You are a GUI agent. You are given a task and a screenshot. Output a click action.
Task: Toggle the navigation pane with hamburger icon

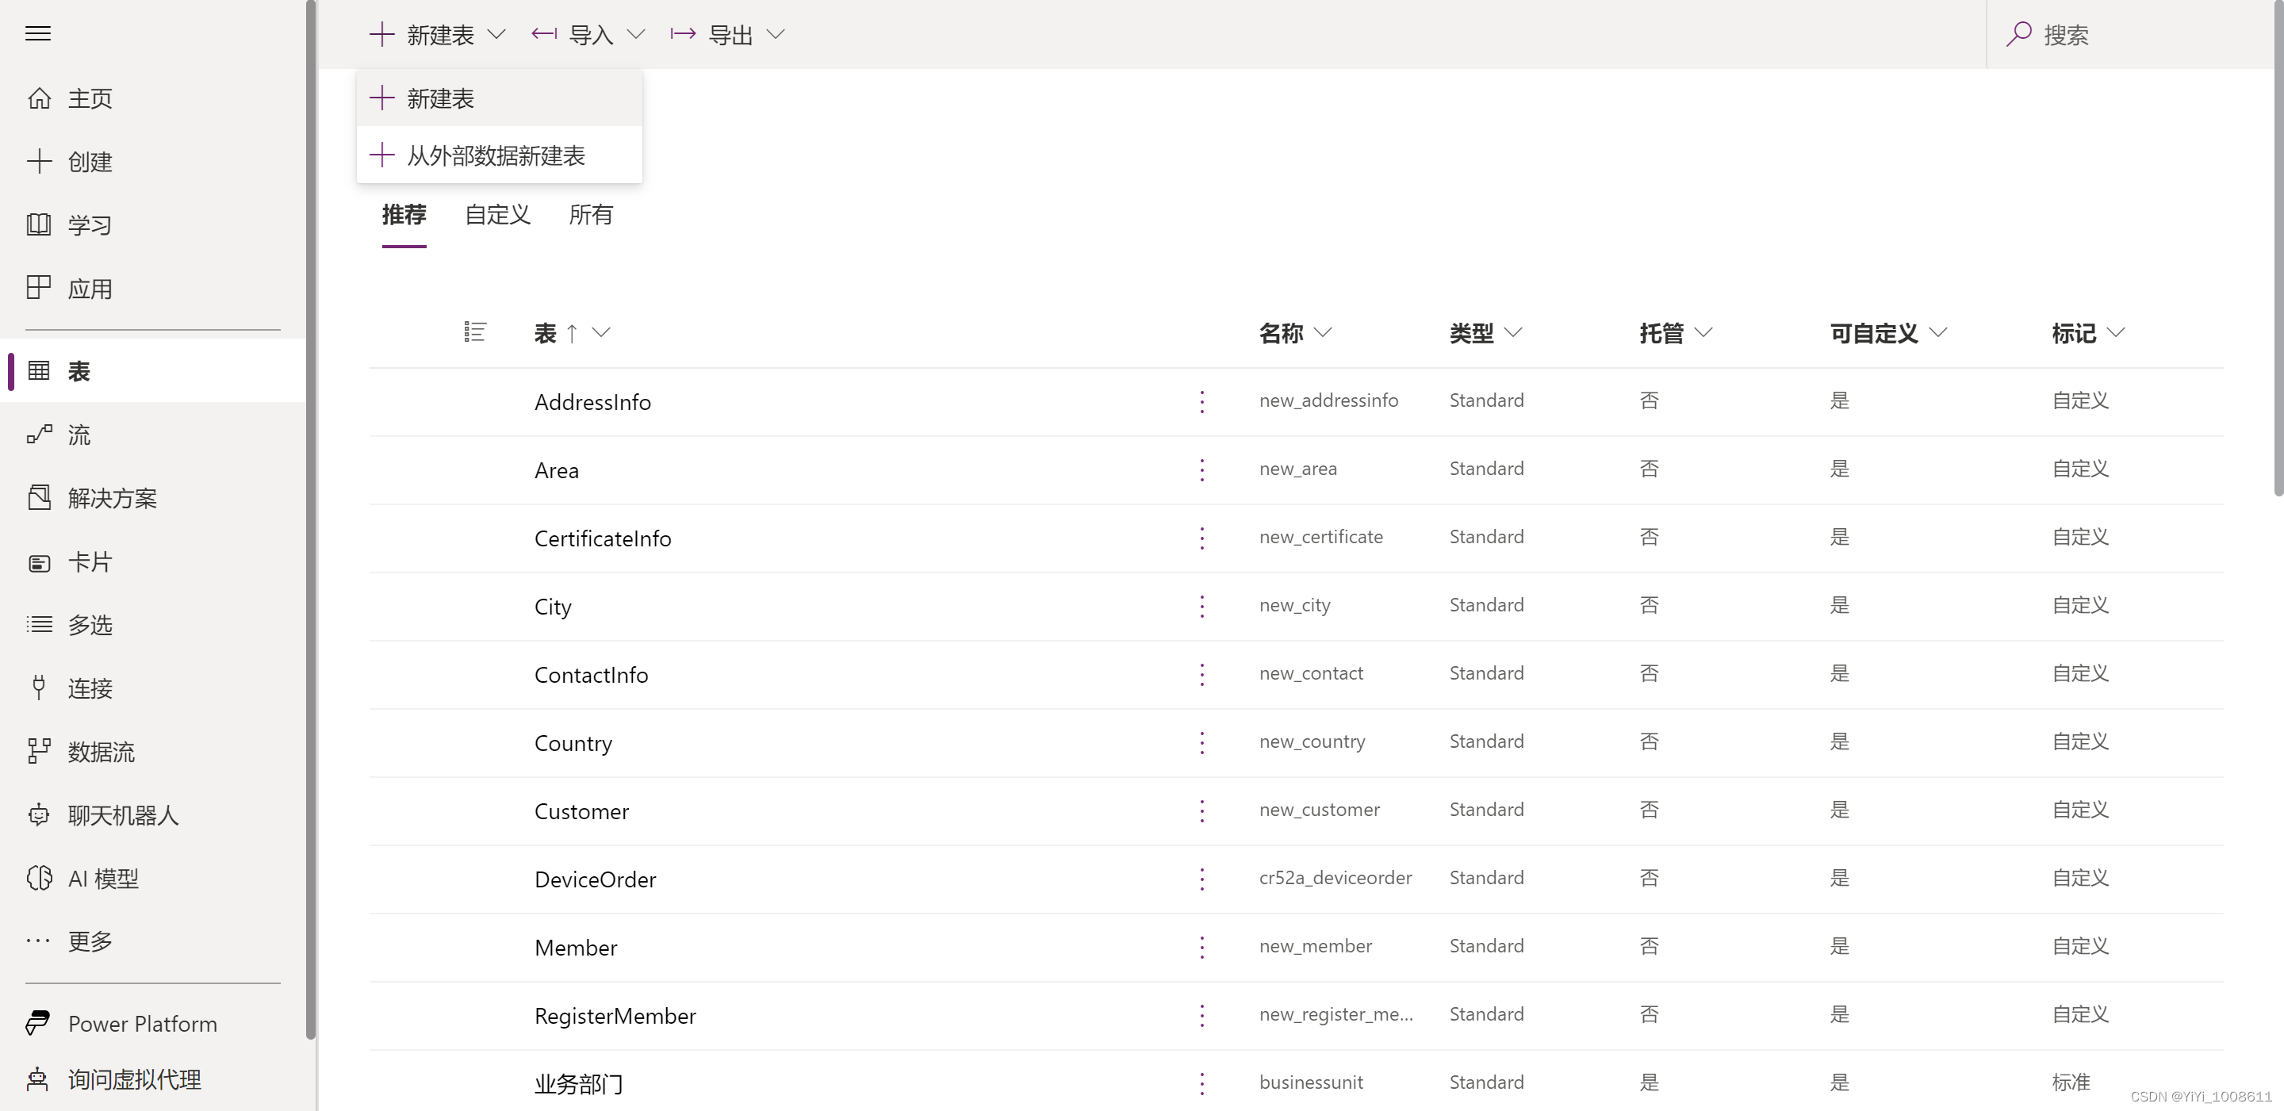[x=38, y=33]
